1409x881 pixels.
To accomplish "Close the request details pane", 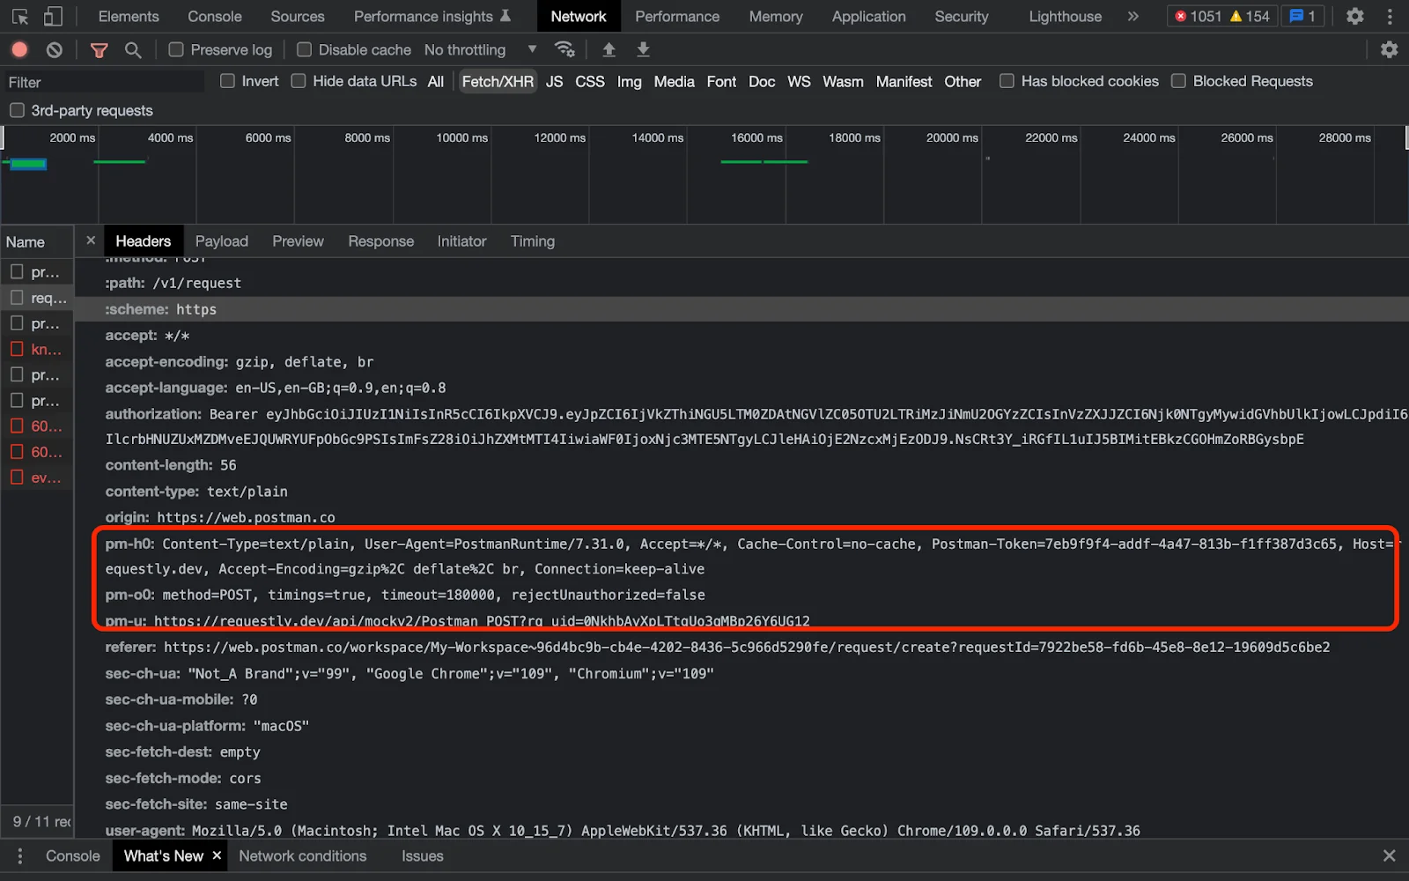I will tap(91, 241).
